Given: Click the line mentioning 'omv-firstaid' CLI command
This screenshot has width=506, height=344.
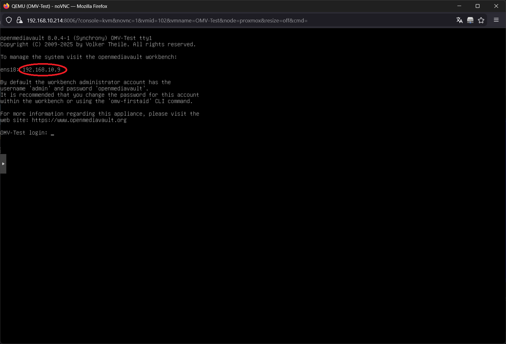Looking at the screenshot, I should (96, 101).
